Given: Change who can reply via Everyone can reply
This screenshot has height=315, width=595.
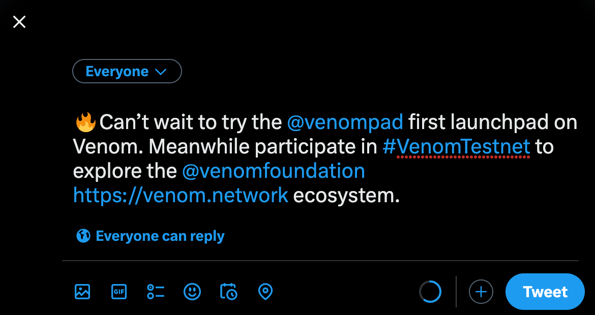Looking at the screenshot, I should pyautogui.click(x=160, y=236).
